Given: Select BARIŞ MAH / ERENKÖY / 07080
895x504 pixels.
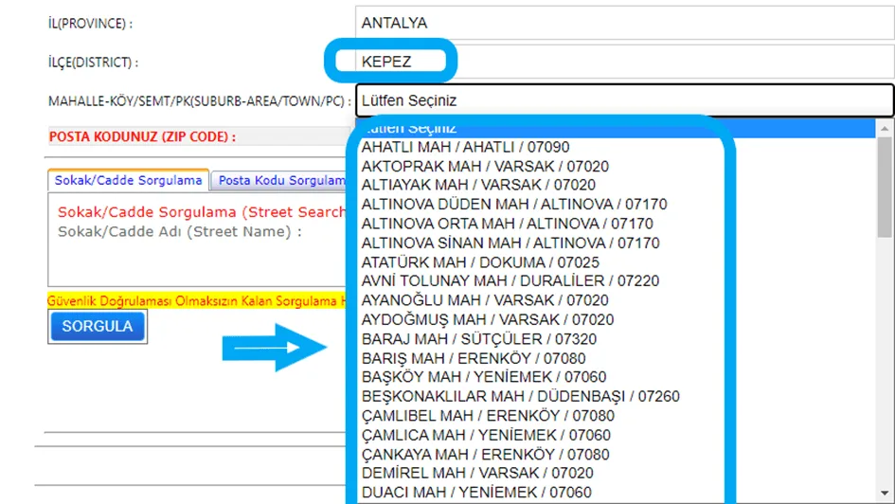Looking at the screenshot, I should tap(616, 358).
